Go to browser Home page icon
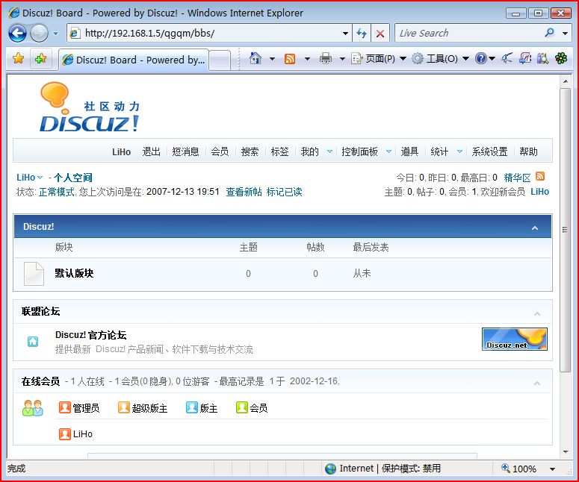 click(256, 58)
